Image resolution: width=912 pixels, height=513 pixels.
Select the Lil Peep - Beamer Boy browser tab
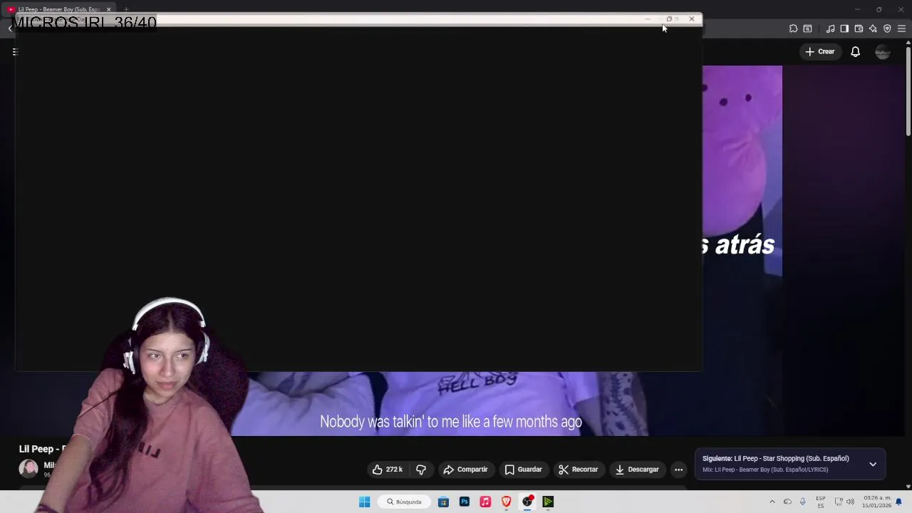click(x=58, y=9)
